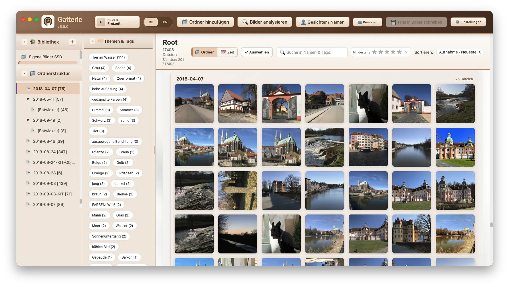The width and height of the screenshot is (509, 287).
Task: Click the folder icon of 2019-08-28 [6]
Action: (x=28, y=173)
